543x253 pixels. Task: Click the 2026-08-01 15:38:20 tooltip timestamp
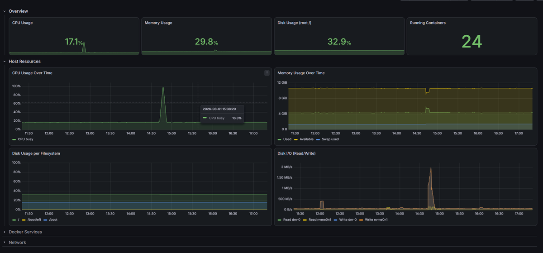tap(219, 109)
